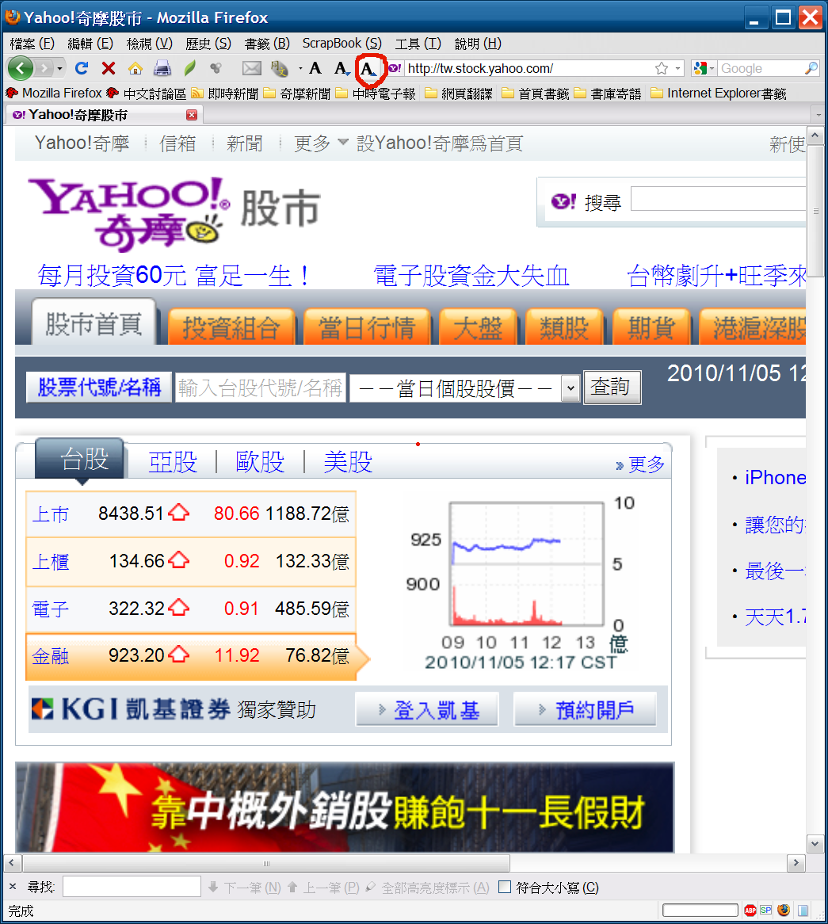
Task: Open the Internet Explorer書籤 bookmark folder
Action: [x=719, y=94]
